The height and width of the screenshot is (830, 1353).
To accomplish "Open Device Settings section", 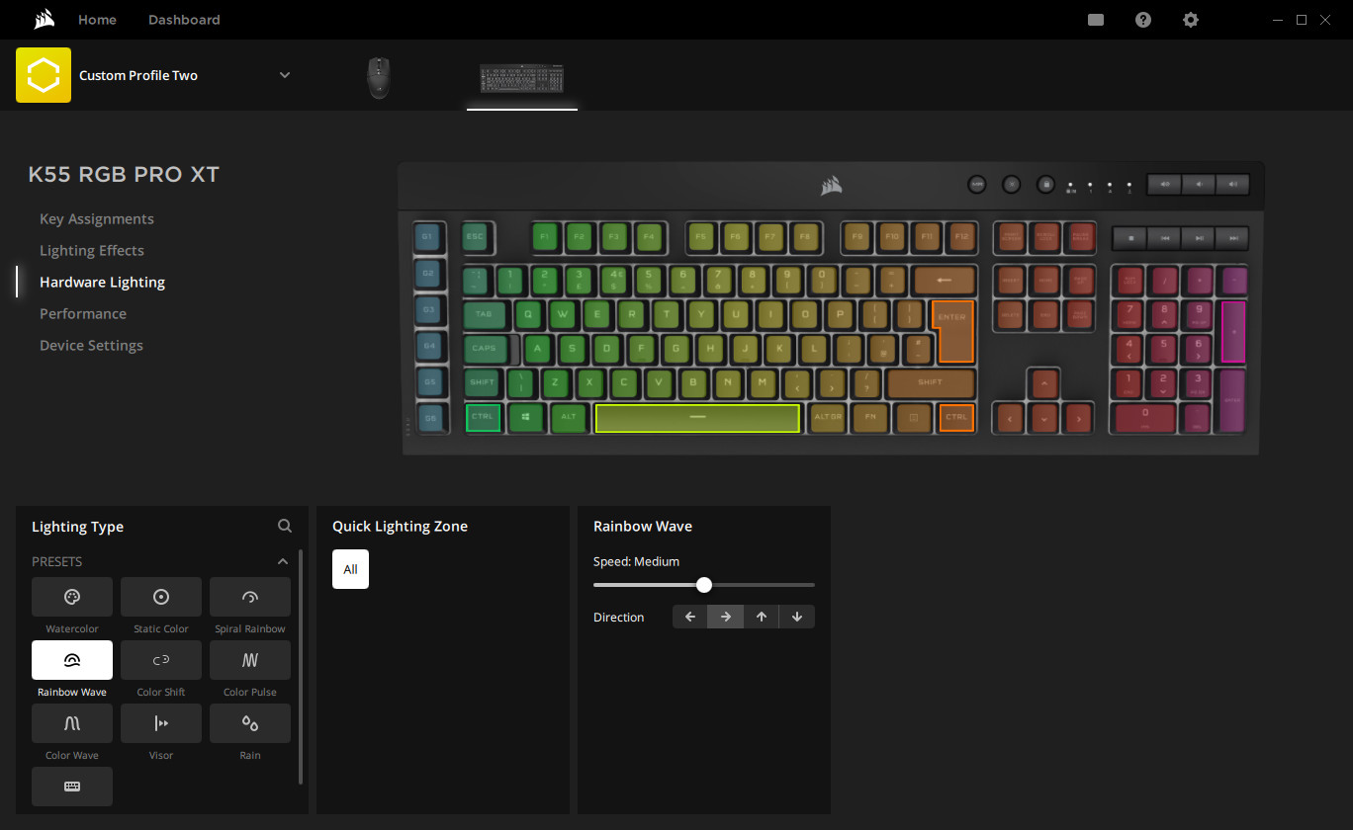I will (91, 345).
